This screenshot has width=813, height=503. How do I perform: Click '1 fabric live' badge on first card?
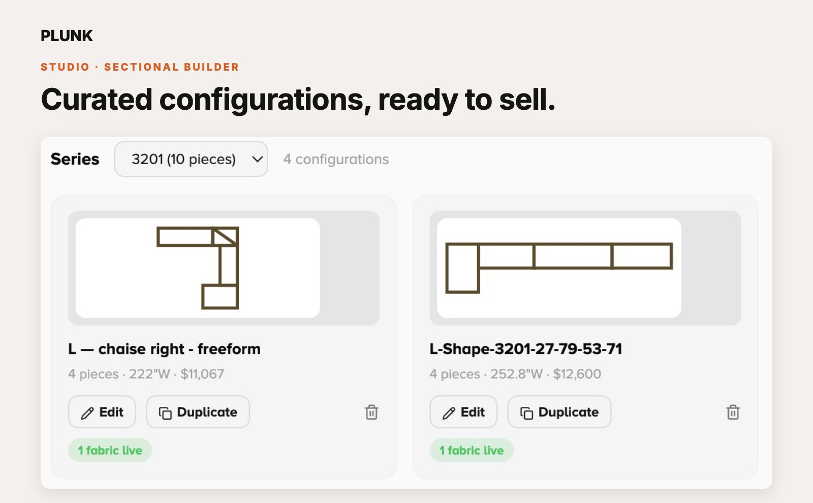click(x=110, y=450)
